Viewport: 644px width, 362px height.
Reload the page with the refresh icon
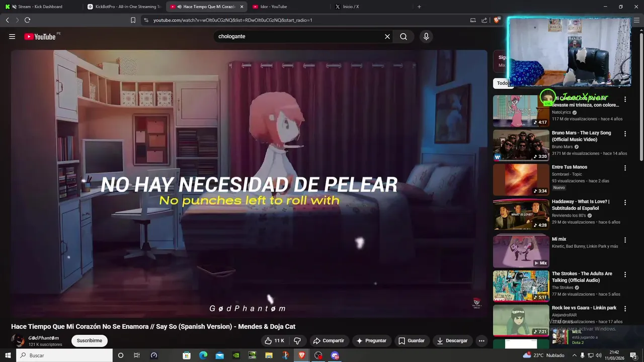[27, 20]
